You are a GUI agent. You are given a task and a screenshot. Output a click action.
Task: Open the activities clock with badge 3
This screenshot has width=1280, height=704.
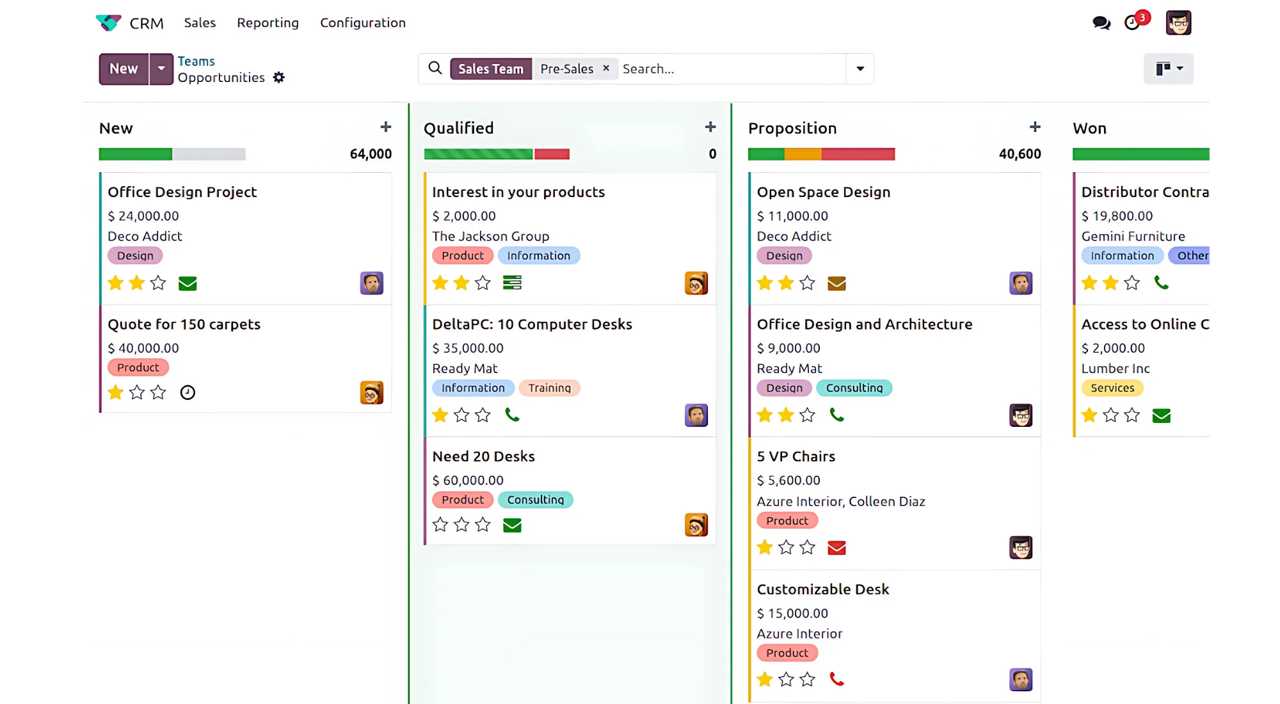click(x=1132, y=23)
